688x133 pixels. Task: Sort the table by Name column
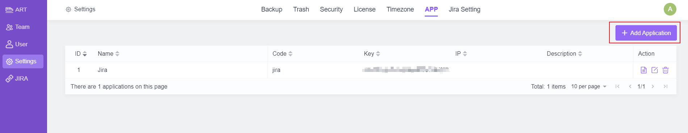(109, 53)
